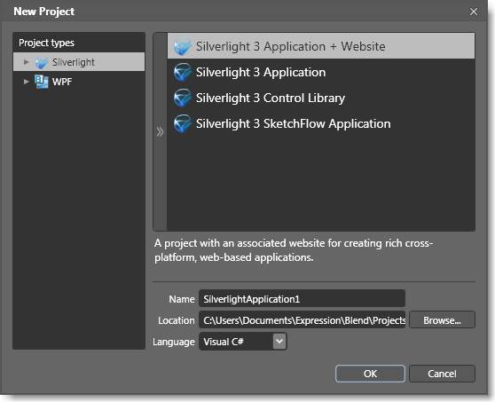Select the Silverlight project type label
The height and width of the screenshot is (402, 495).
click(x=74, y=62)
